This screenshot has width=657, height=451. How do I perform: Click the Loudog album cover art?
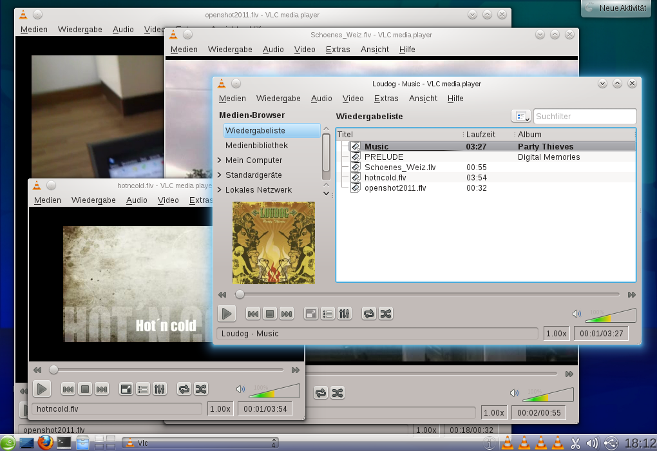(x=274, y=243)
